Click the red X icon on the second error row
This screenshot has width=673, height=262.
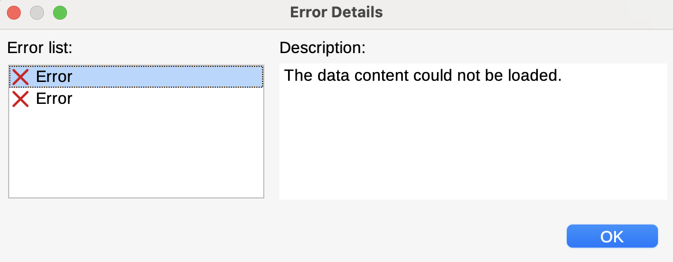coord(20,99)
